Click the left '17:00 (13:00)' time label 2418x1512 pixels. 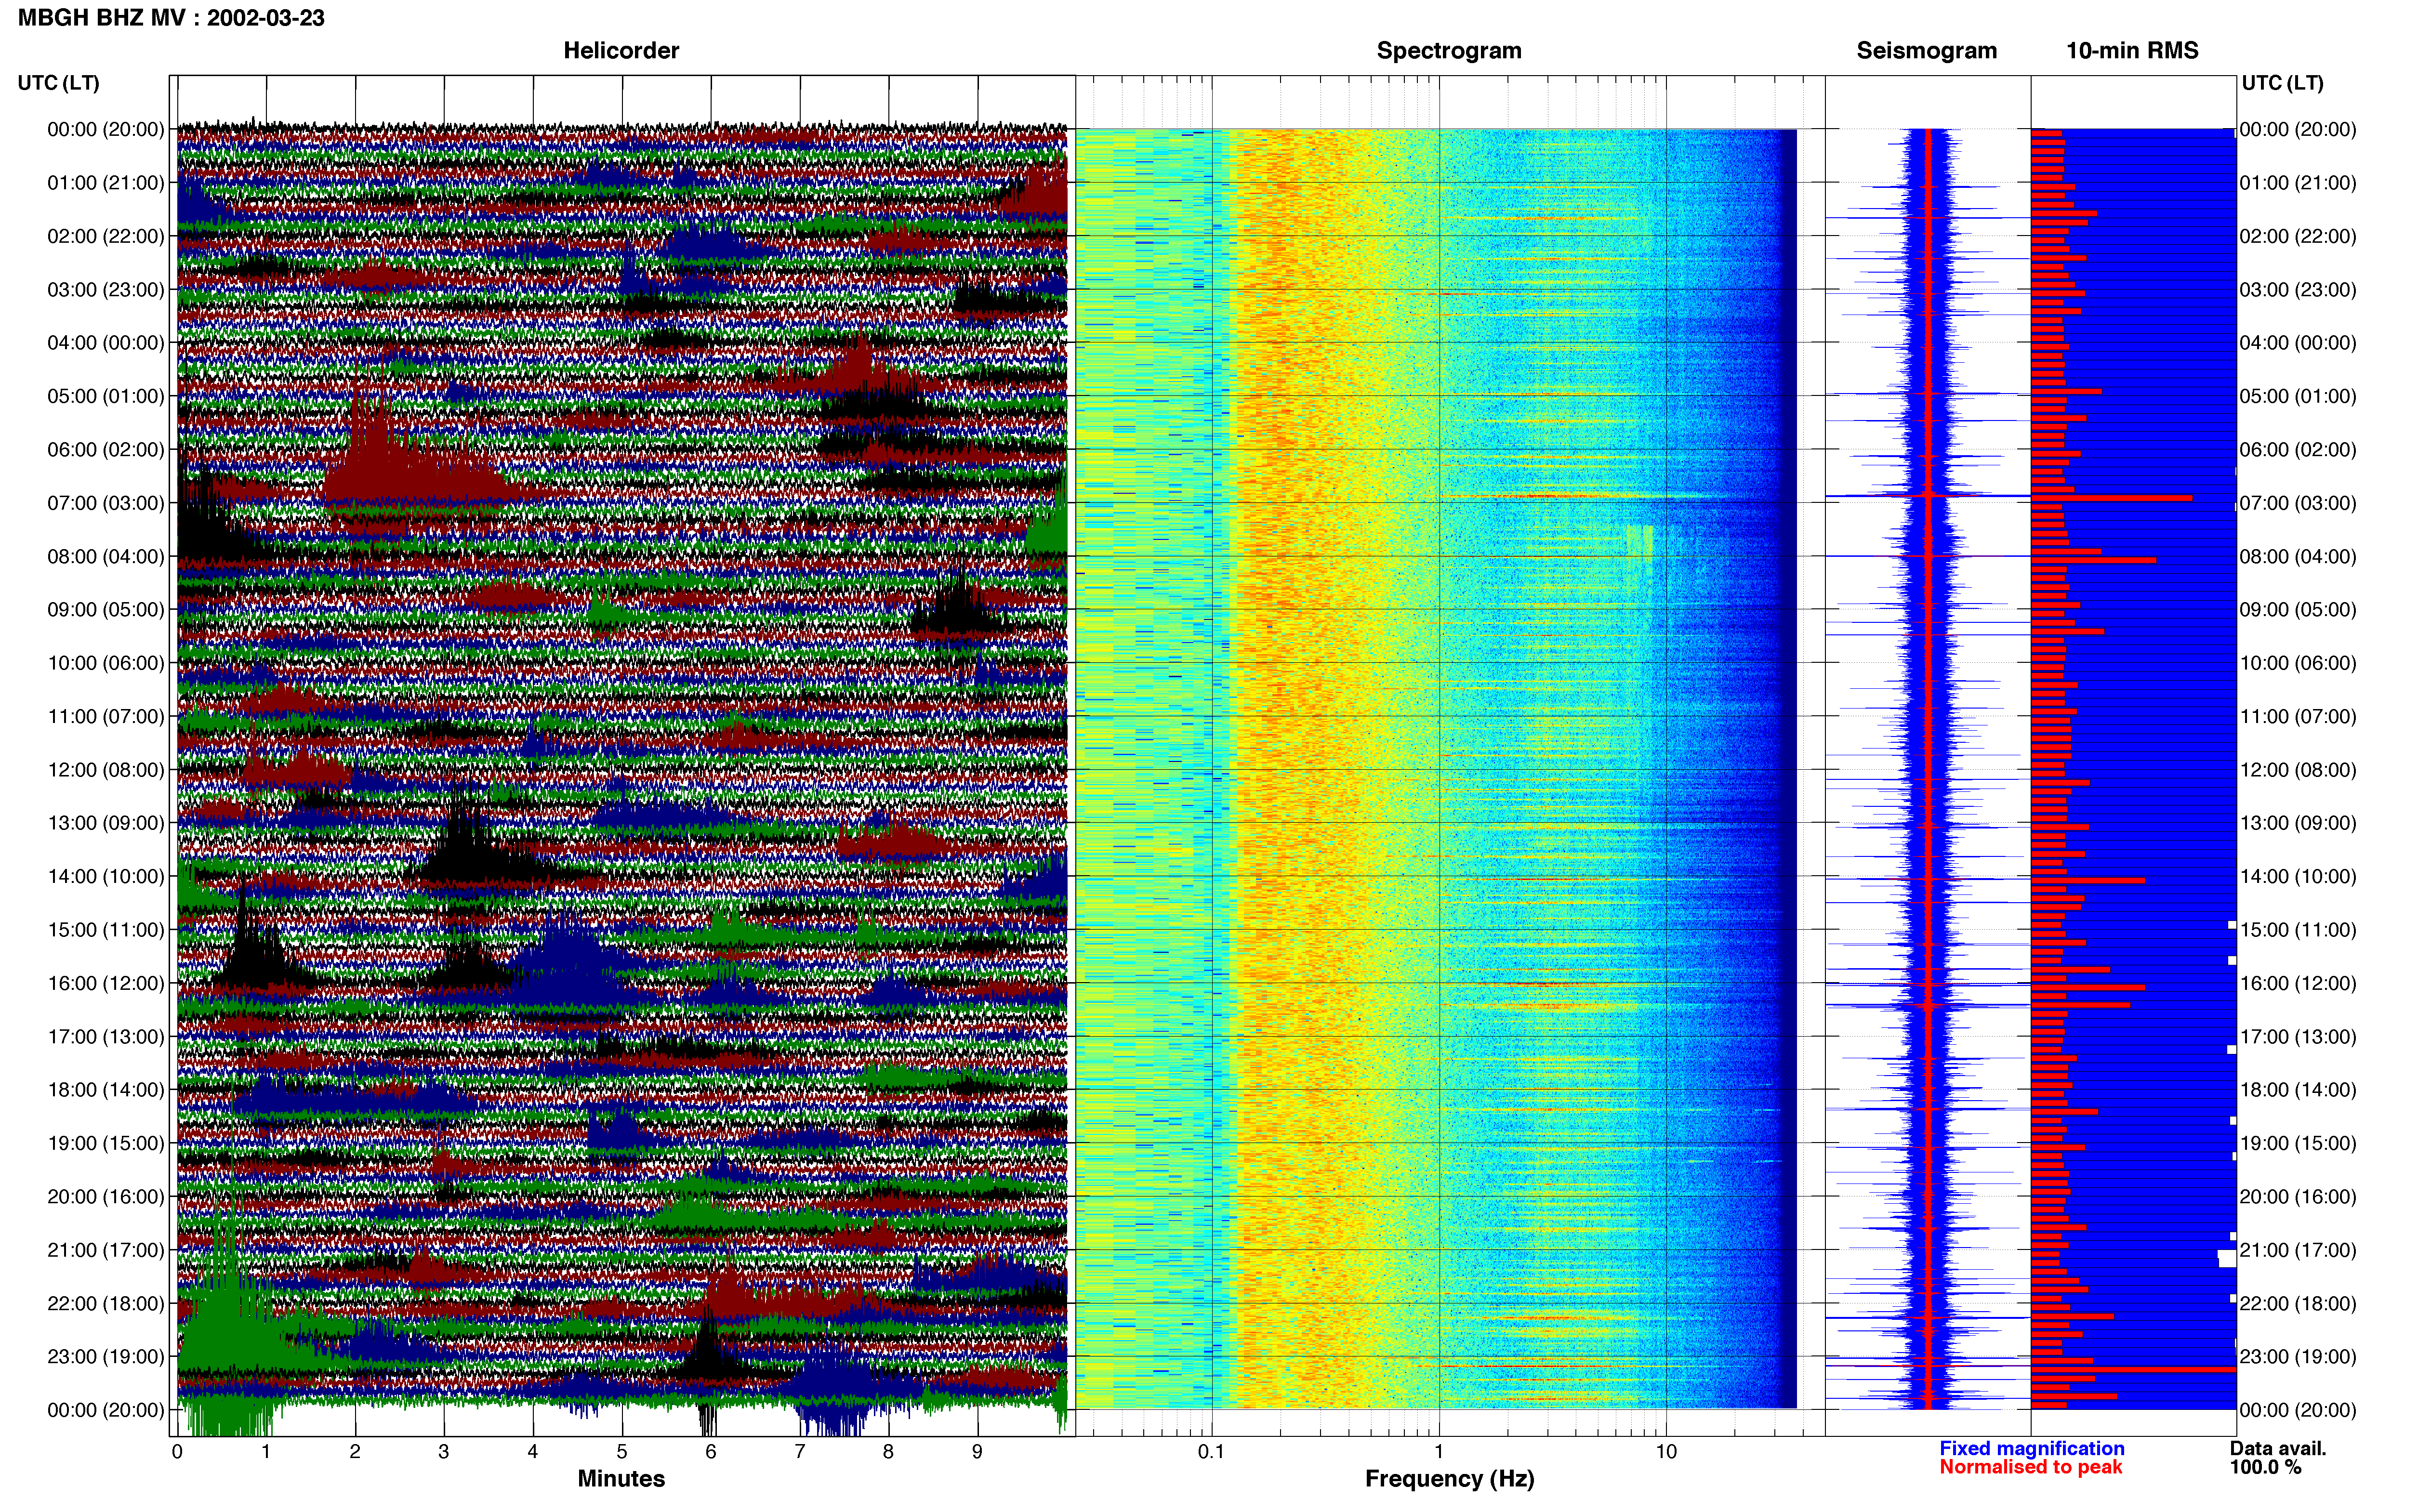[106, 1037]
